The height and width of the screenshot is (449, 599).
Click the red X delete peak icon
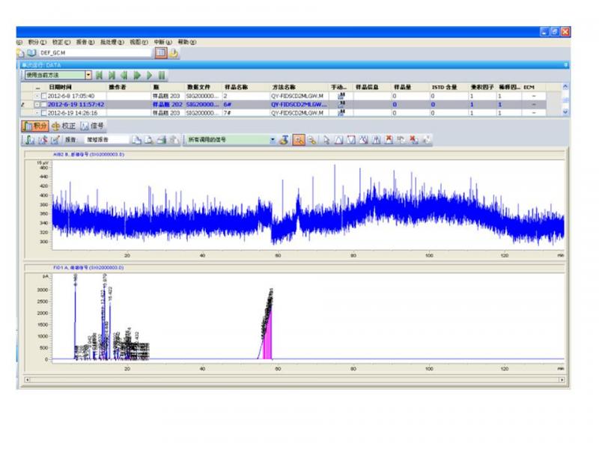pos(389,139)
